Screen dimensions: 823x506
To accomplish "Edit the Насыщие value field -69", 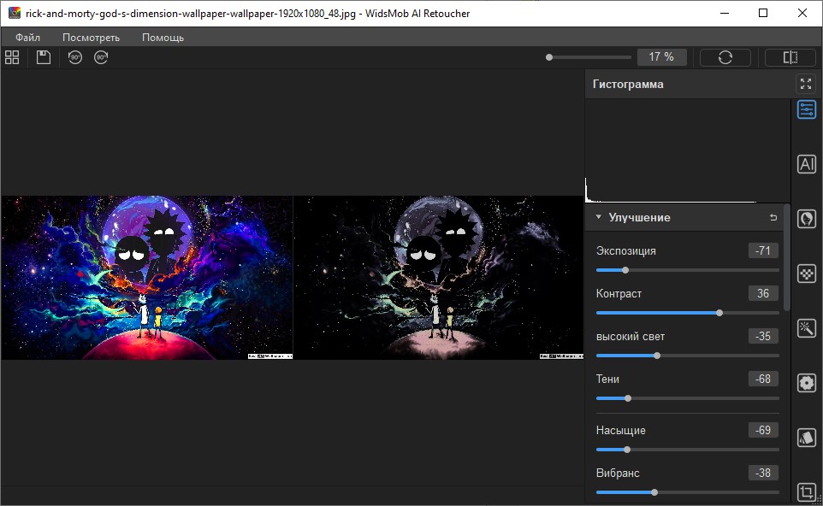I will 763,431.
